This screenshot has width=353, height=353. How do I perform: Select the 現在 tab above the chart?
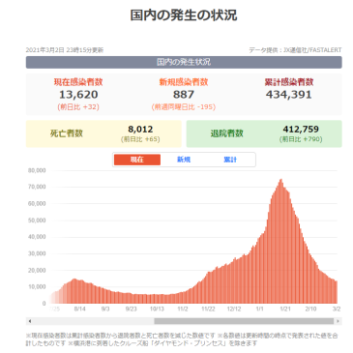coord(137,160)
